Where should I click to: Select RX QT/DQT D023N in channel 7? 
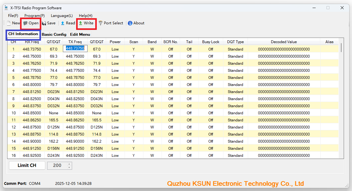53,92
